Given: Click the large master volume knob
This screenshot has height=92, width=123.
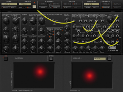Looking at the screenshot, I should pyautogui.click(x=110, y=19).
